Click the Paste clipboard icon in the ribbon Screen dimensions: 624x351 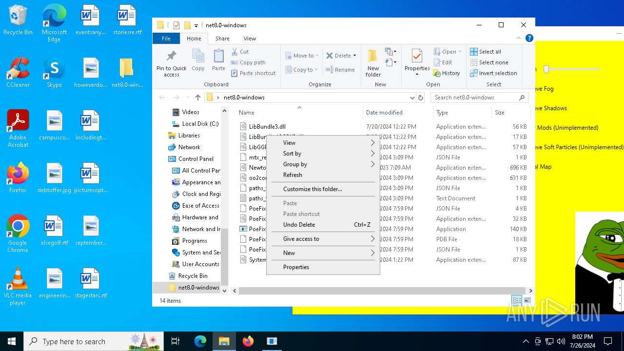[218, 56]
